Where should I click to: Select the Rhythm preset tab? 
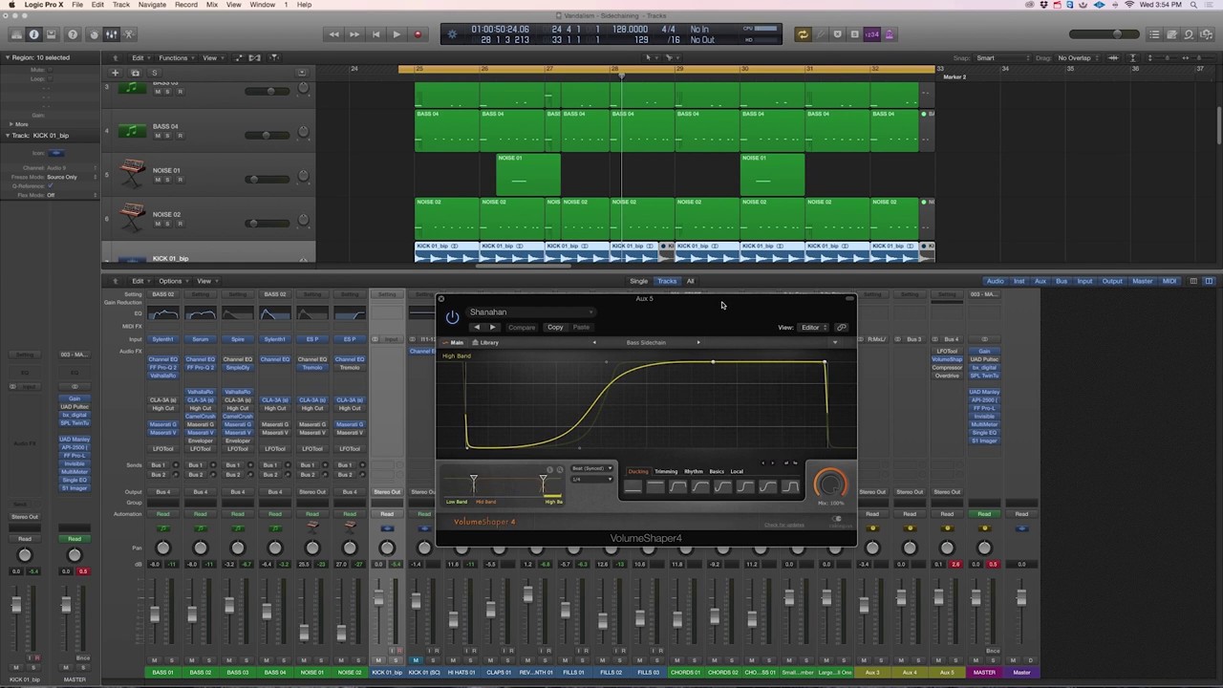click(x=694, y=471)
